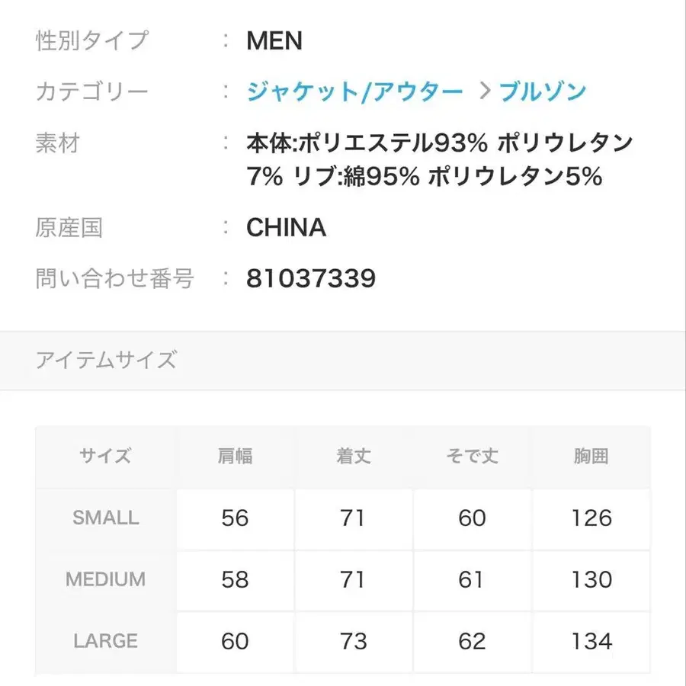Click the SMALL size row label
Screen dimensions: 686x686
104,518
